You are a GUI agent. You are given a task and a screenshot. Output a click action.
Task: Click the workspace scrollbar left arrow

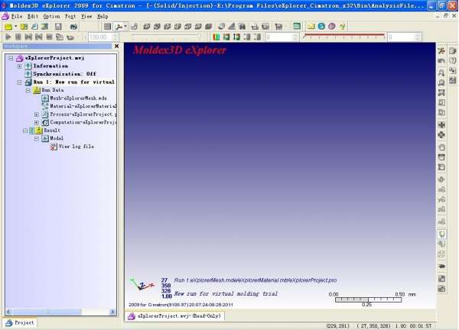coord(8,312)
